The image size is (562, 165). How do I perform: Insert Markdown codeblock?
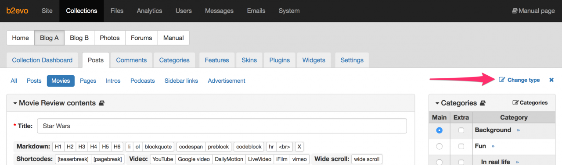tap(249, 147)
